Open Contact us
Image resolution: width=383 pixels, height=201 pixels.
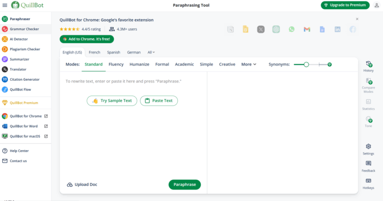pyautogui.click(x=26, y=161)
